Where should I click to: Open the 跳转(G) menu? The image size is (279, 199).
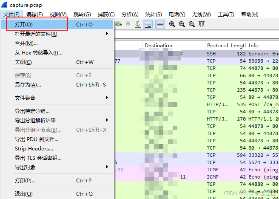[x=82, y=14]
